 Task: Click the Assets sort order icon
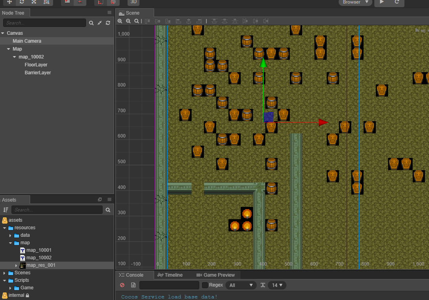pos(6,210)
